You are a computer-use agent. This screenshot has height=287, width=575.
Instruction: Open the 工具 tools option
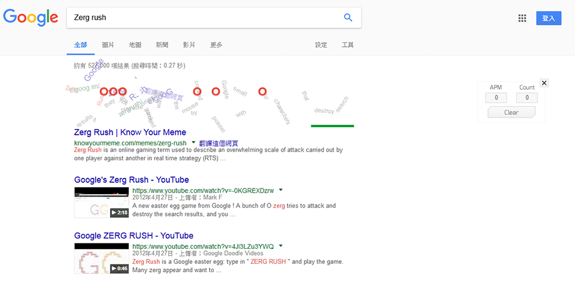(x=347, y=45)
